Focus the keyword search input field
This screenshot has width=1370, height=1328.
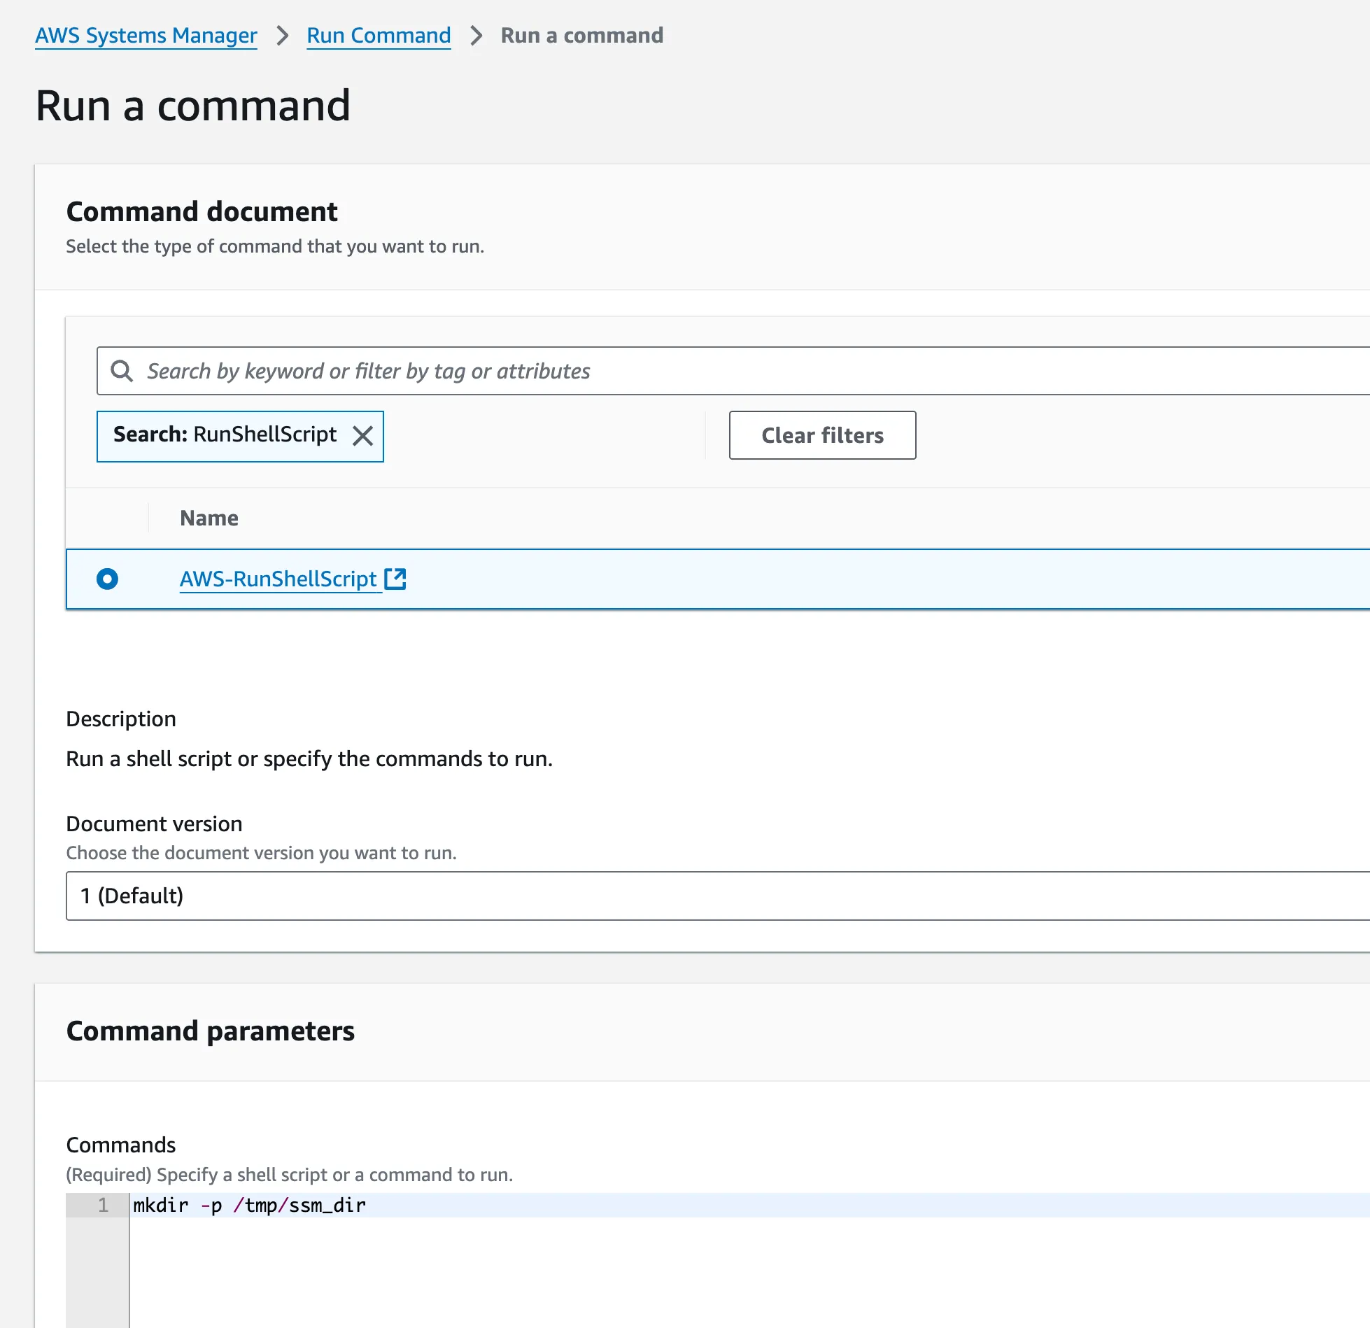coord(700,371)
